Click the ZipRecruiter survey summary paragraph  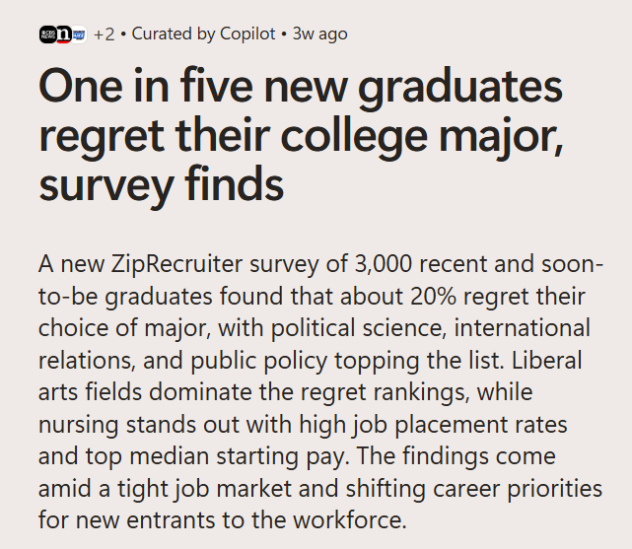click(x=320, y=391)
